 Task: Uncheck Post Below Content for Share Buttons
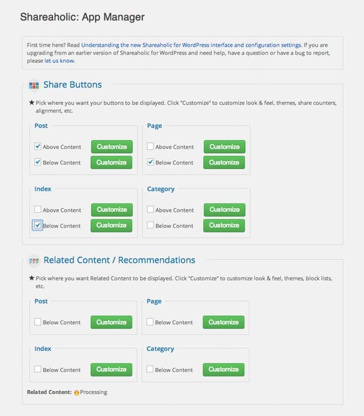coord(38,162)
